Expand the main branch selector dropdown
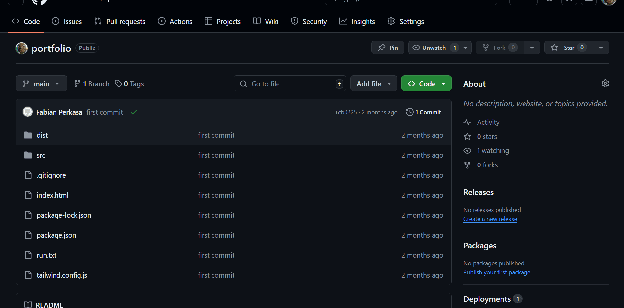This screenshot has height=308, width=624. 41,84
